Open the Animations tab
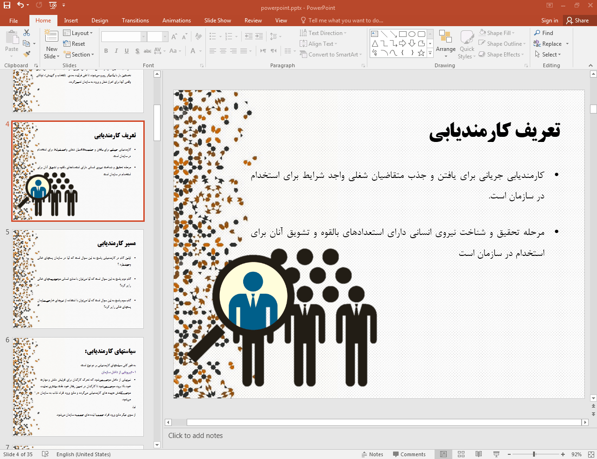This screenshot has height=459, width=597. [x=176, y=21]
